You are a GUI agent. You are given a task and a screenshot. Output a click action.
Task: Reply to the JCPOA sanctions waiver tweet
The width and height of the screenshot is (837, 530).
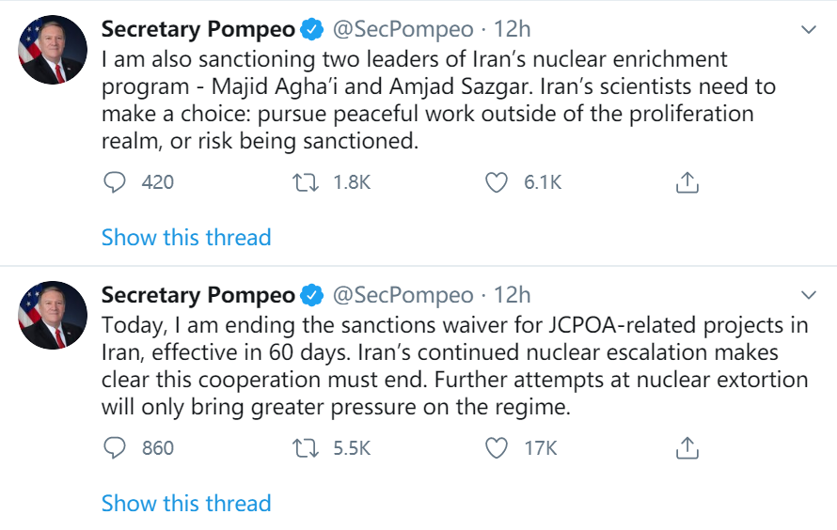click(115, 448)
